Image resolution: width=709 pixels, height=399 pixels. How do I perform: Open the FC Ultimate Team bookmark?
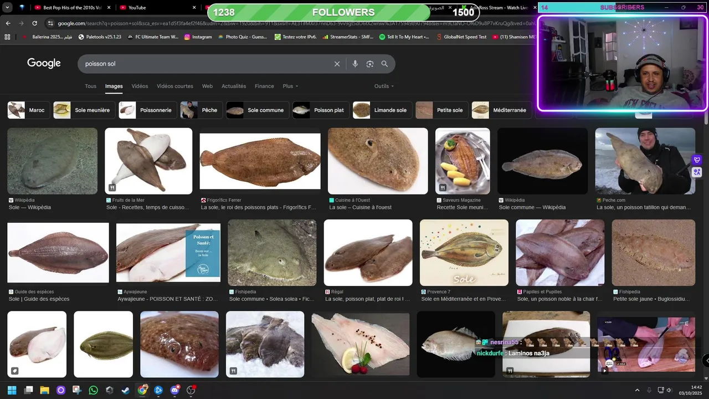coord(153,37)
